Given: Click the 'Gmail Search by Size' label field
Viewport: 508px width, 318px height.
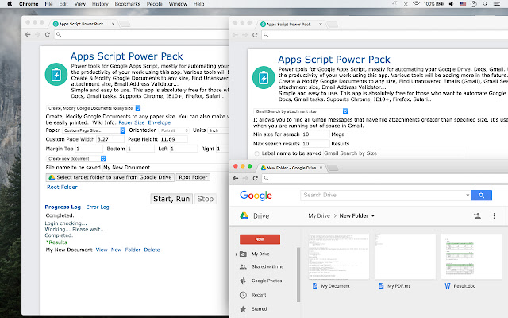Looking at the screenshot, I should point(394,153).
